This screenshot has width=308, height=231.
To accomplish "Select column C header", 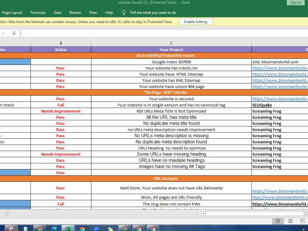I will 171,43.
